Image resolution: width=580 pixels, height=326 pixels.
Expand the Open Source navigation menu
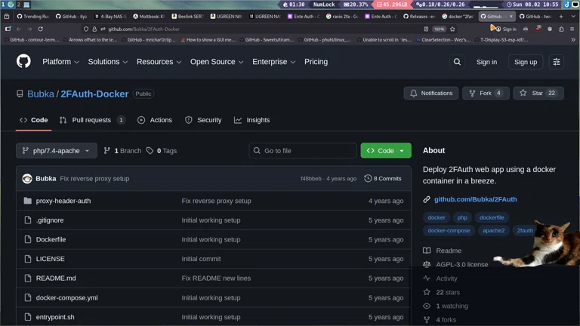216,62
